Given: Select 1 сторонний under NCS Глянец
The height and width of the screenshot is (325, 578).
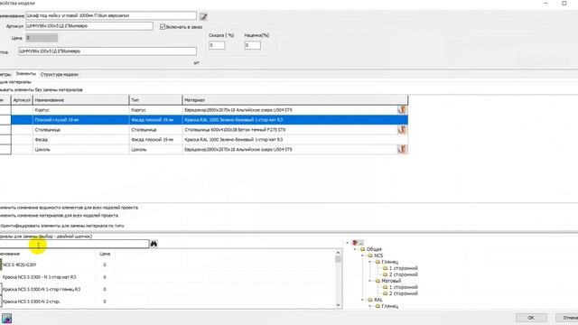Looking at the screenshot, I should point(404,268).
